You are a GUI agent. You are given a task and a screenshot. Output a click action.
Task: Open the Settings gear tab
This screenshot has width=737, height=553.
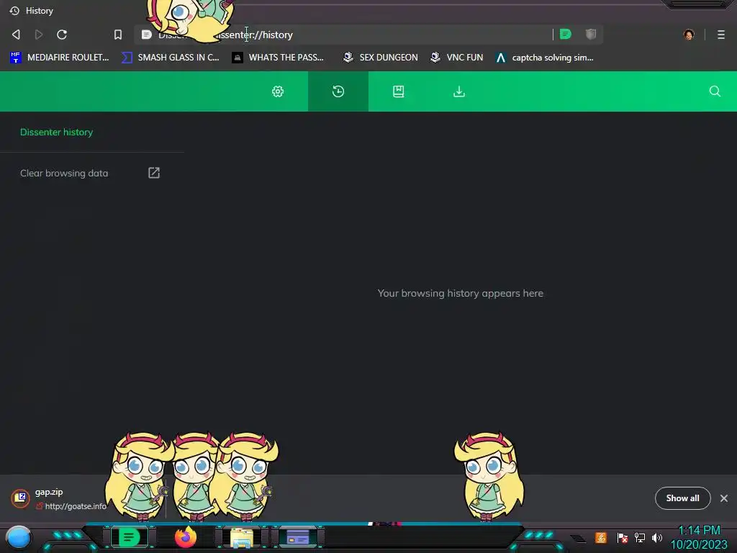tap(278, 91)
